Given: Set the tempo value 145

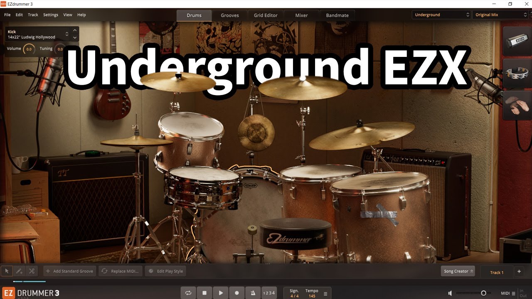Looking at the screenshot, I should (x=312, y=296).
